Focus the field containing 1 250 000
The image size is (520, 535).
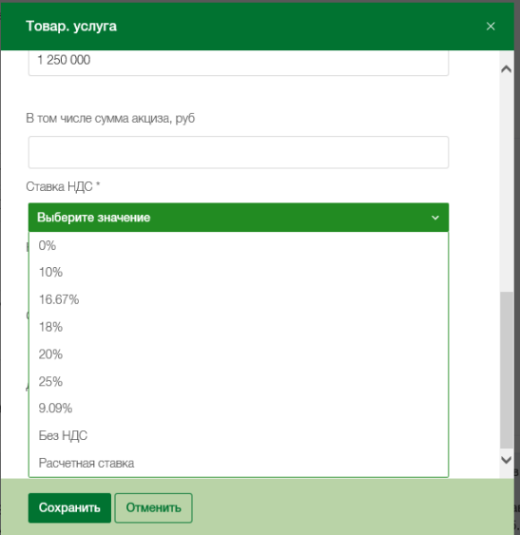point(239,63)
